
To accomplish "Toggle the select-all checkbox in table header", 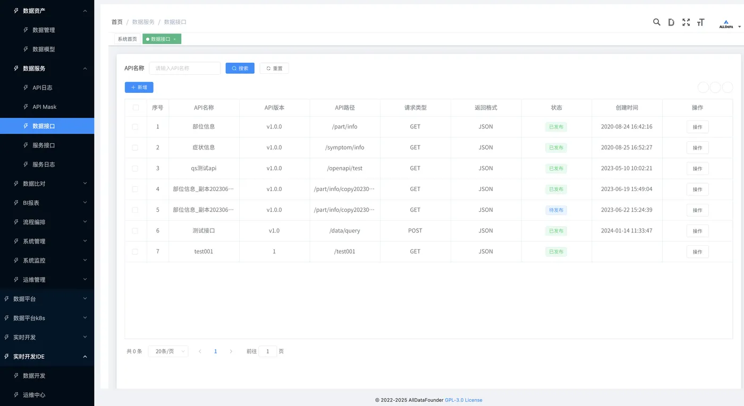I will [x=136, y=107].
